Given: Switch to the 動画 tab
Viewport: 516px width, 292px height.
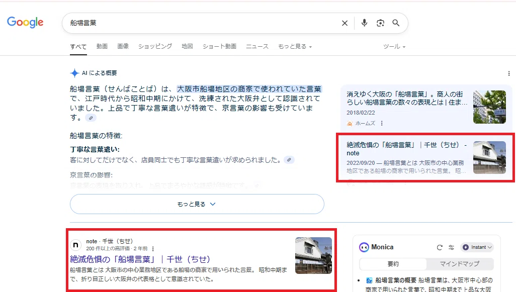Looking at the screenshot, I should [102, 46].
